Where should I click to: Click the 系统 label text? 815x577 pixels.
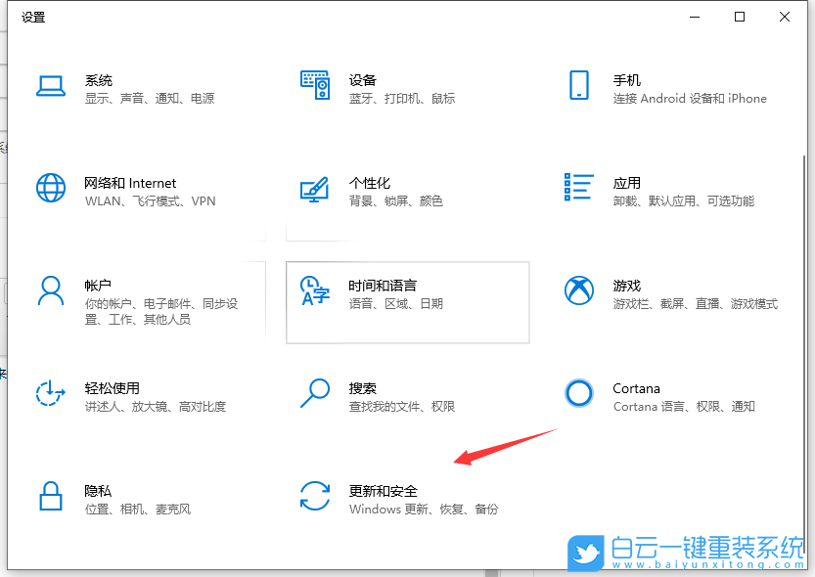click(98, 80)
